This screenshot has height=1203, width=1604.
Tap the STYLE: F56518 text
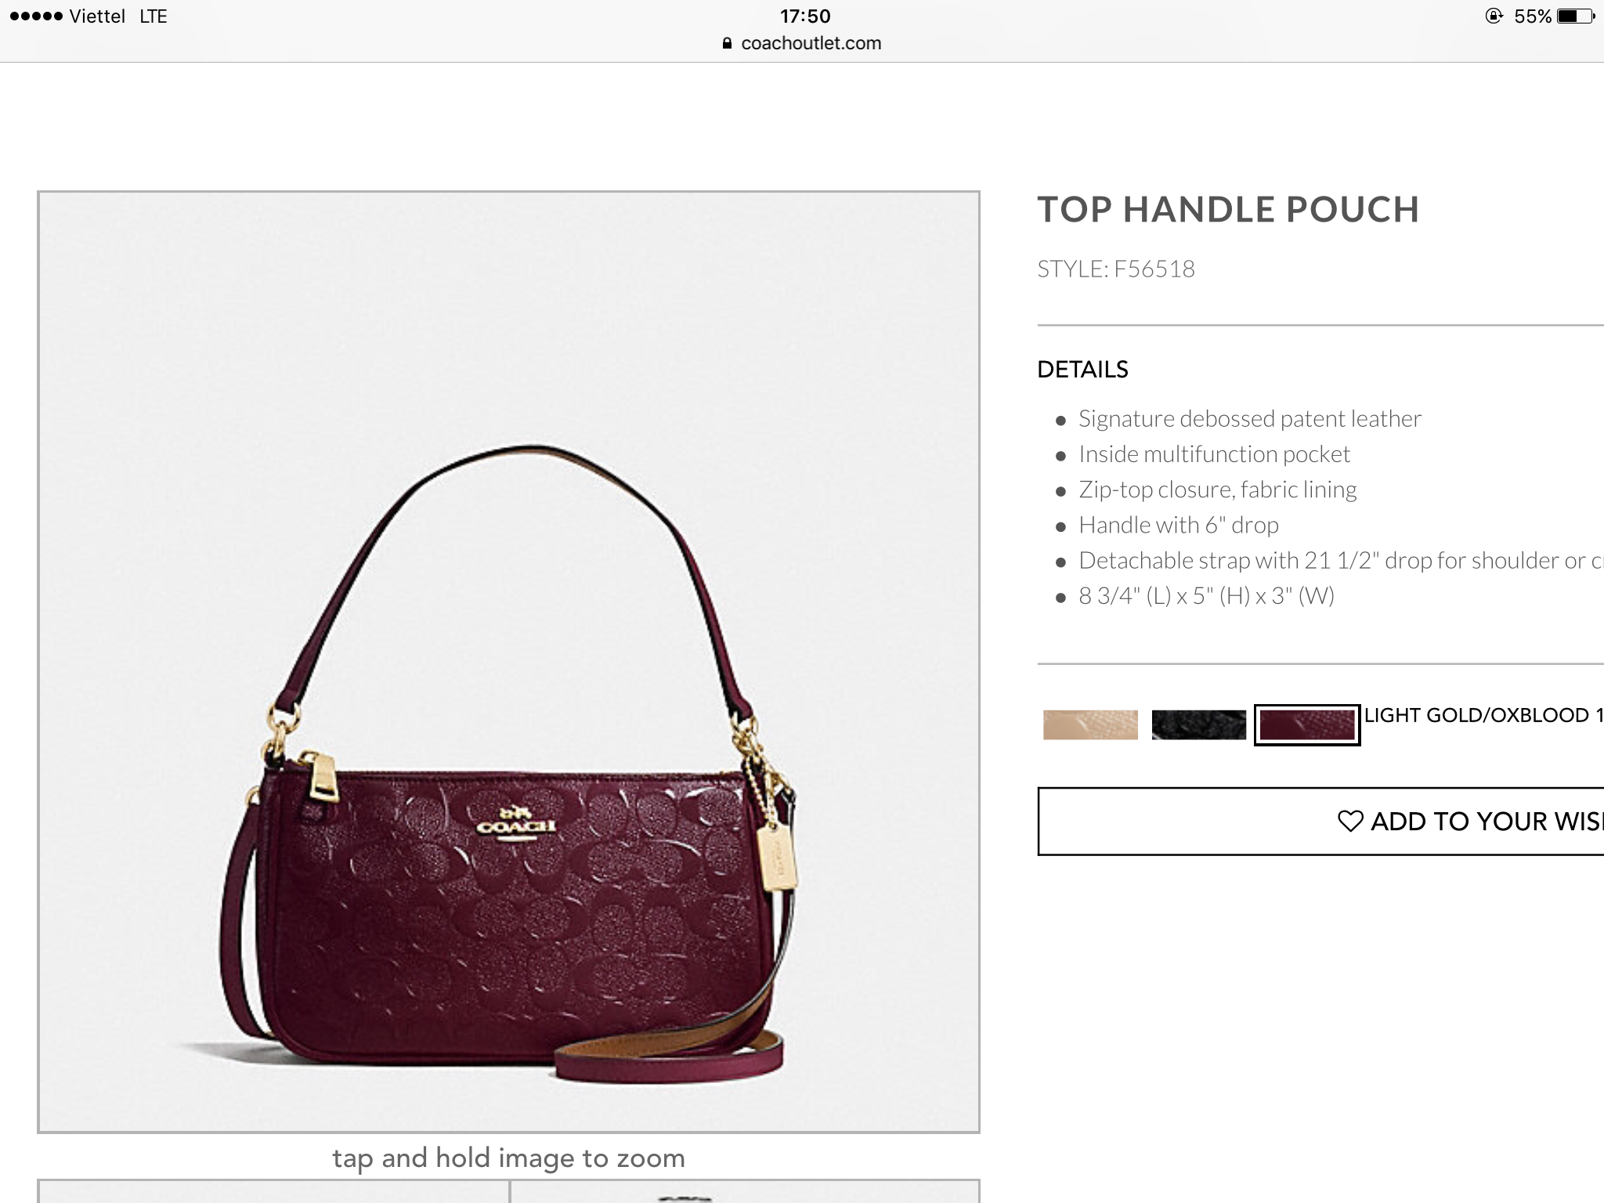[x=1116, y=269]
